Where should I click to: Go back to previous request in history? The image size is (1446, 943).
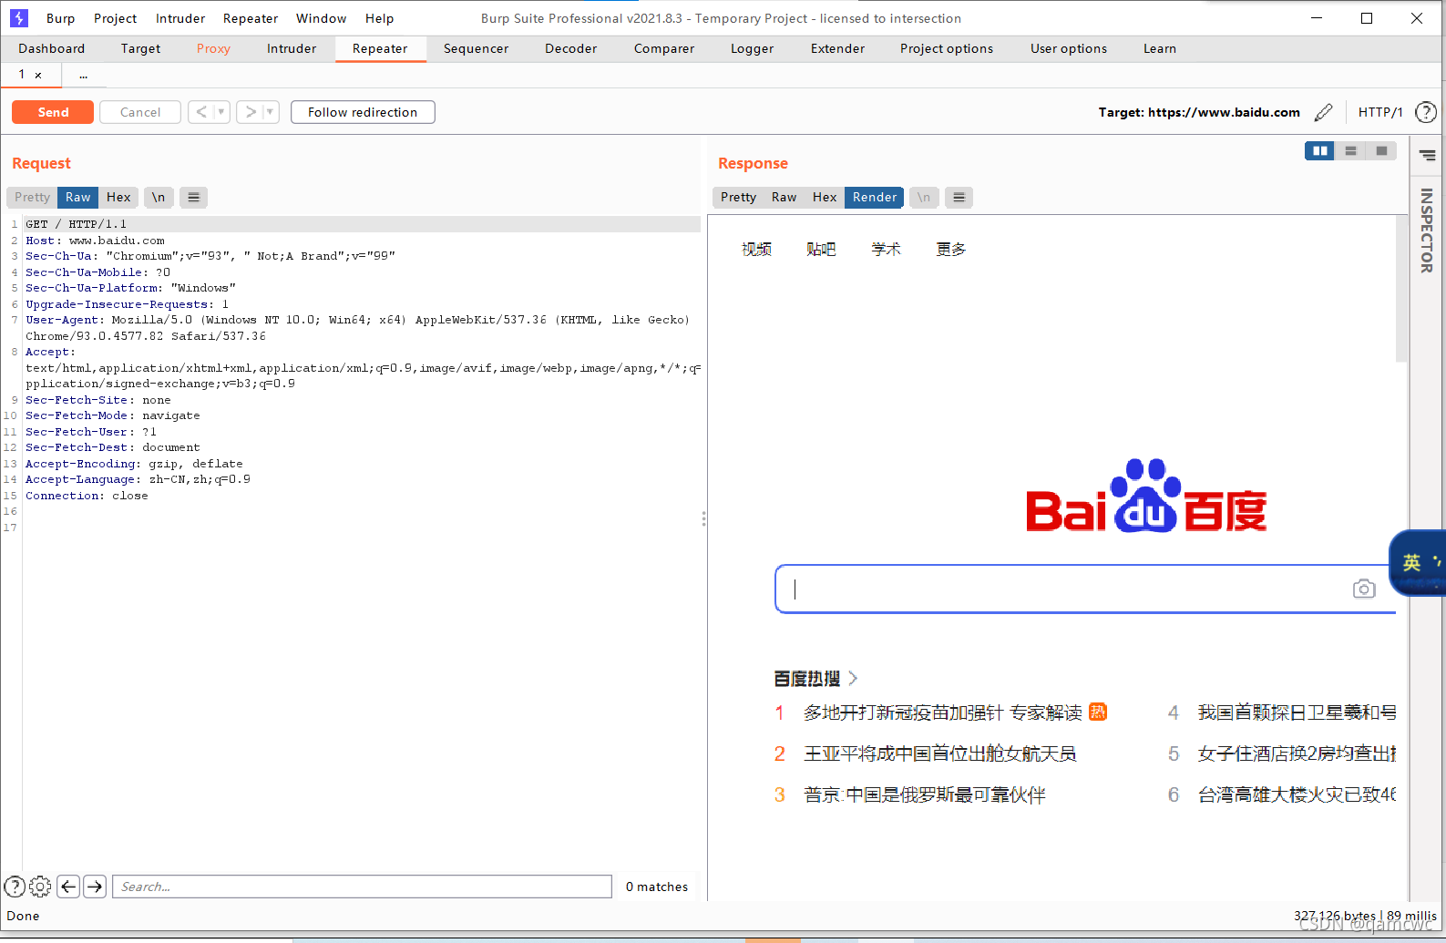point(201,112)
